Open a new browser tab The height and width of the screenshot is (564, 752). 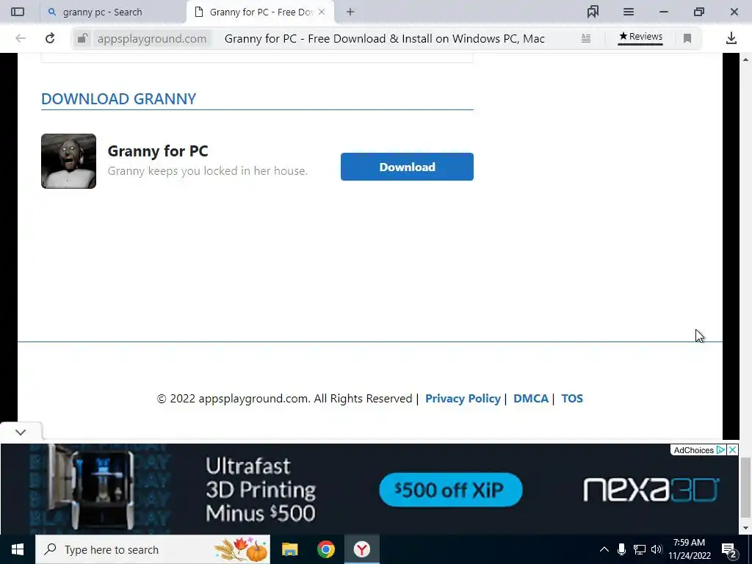350,12
